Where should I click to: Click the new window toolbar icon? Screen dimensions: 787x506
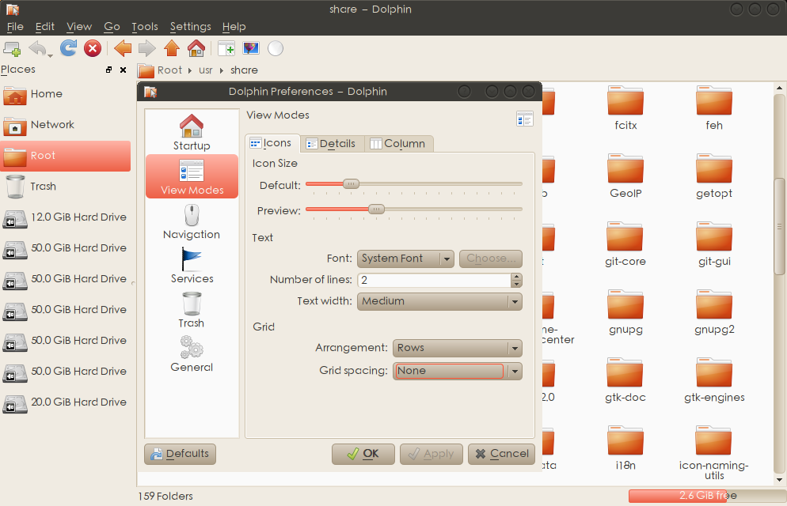coord(12,48)
